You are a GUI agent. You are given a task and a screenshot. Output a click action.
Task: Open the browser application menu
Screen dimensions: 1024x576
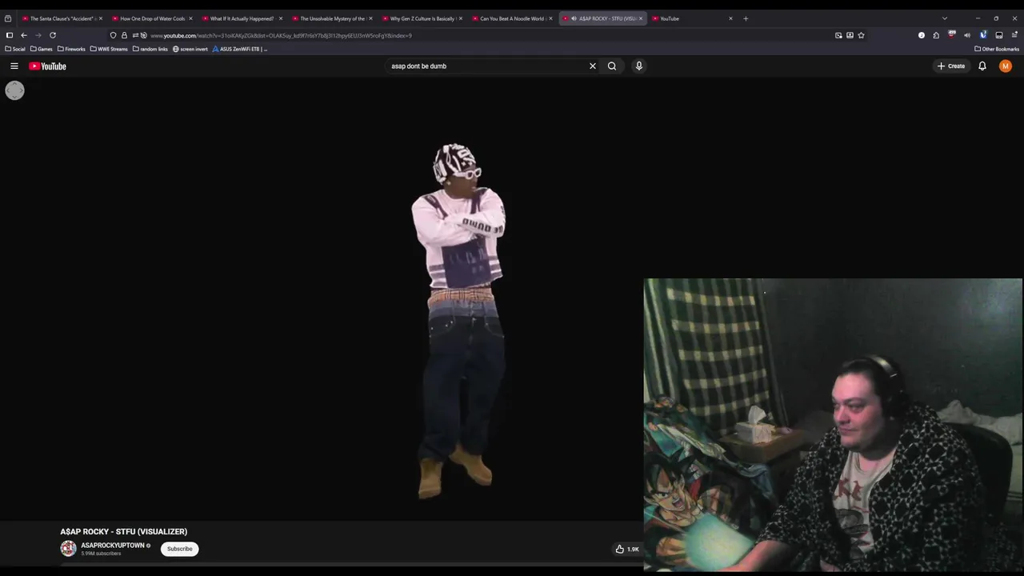[1015, 35]
